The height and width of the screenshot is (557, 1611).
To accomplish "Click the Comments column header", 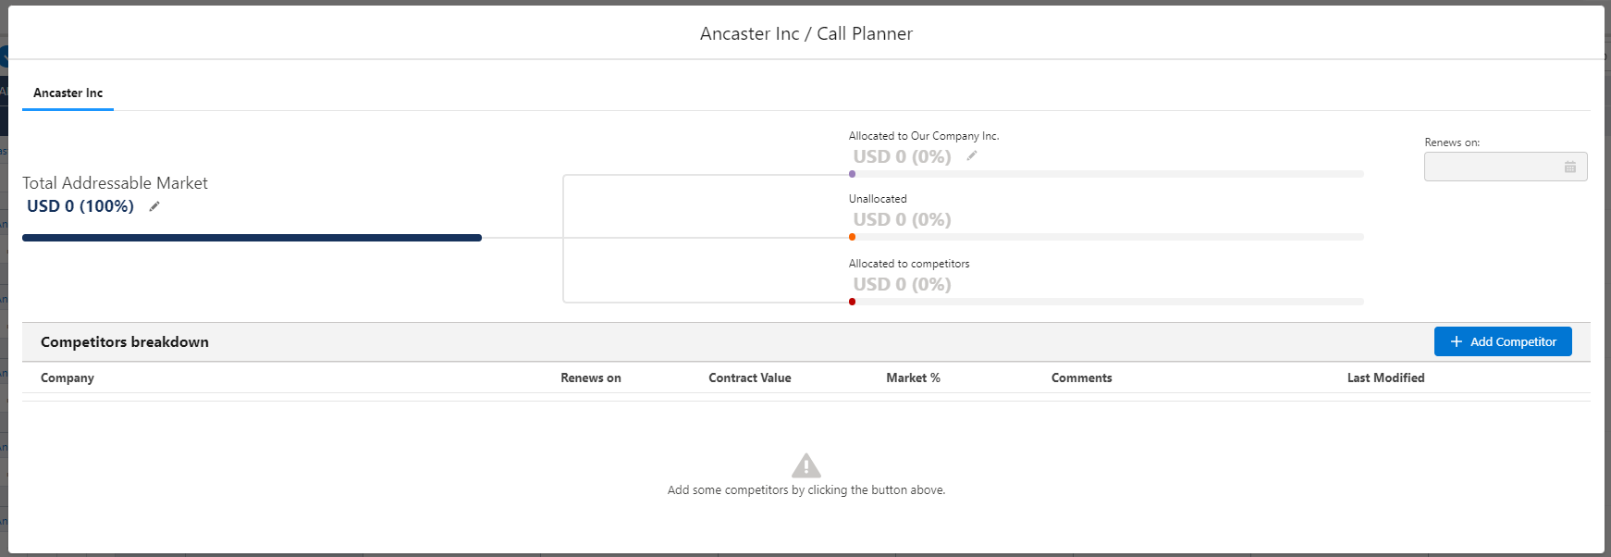I will click(x=1081, y=378).
